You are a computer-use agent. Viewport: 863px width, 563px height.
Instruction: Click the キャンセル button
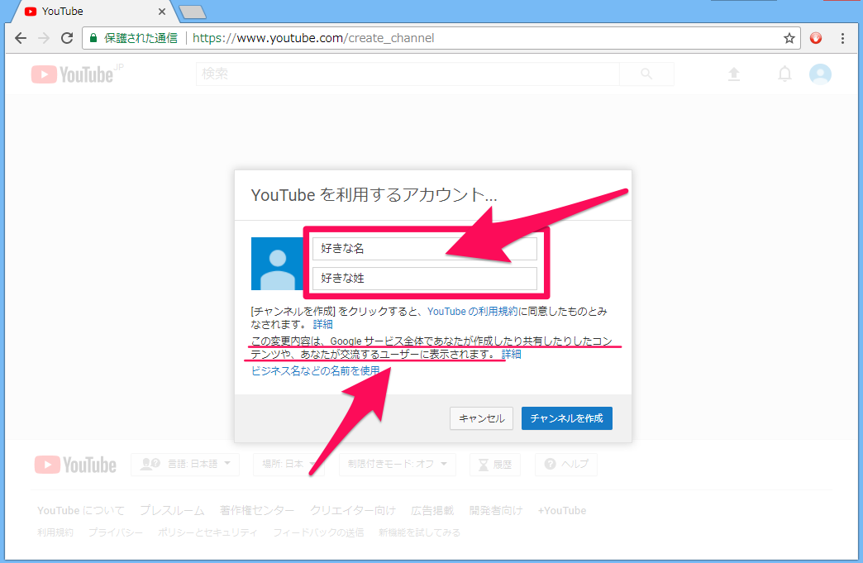point(482,418)
